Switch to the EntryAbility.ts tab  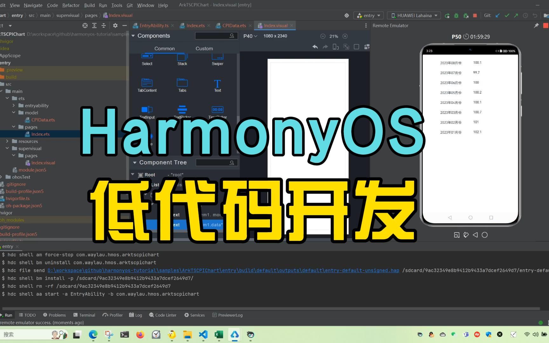pos(154,25)
